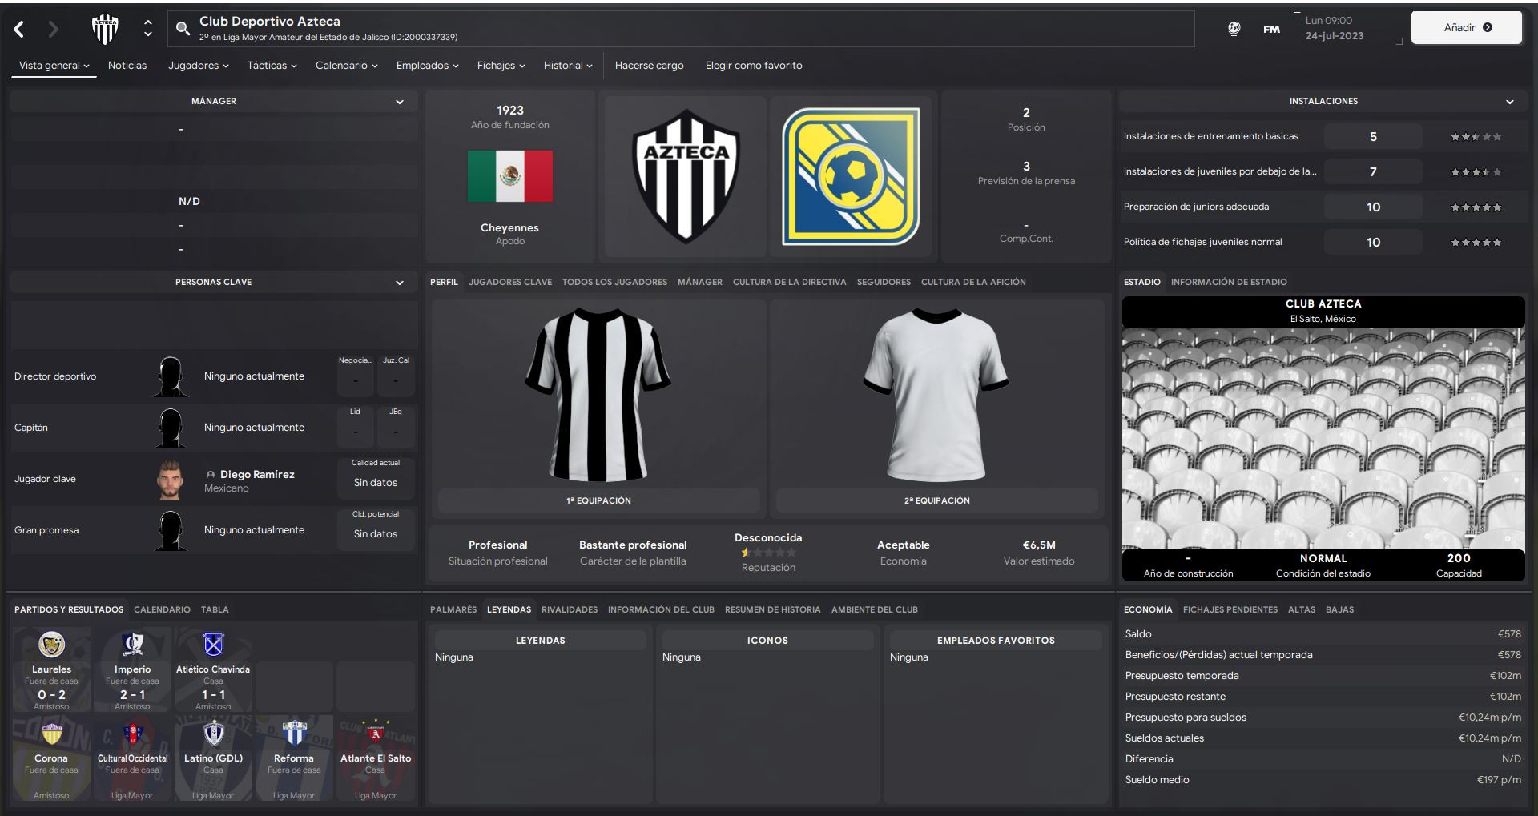Viewport: 1538px width, 816px height.
Task: Click the Latino (GDL) badge
Action: (213, 734)
